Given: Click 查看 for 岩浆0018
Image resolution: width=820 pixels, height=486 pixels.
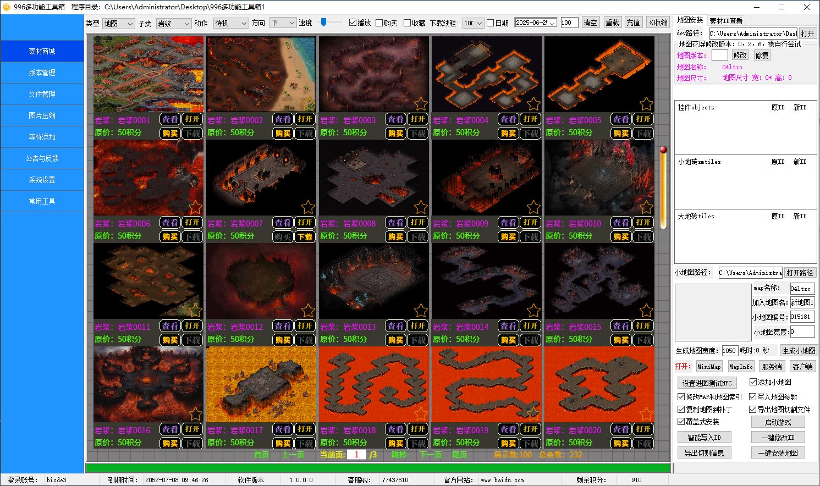Looking at the screenshot, I should pyautogui.click(x=396, y=429).
